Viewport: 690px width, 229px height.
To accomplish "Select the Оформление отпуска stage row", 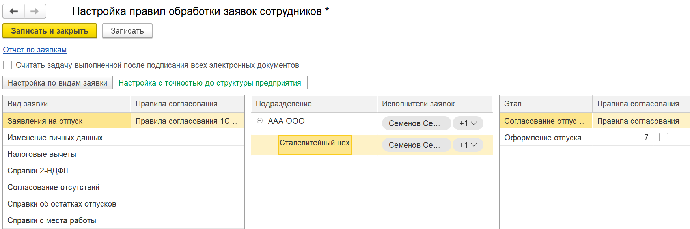I will tap(543, 138).
